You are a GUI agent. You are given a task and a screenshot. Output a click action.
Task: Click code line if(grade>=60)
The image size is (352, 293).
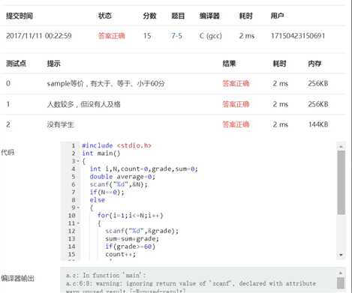[x=130, y=247]
